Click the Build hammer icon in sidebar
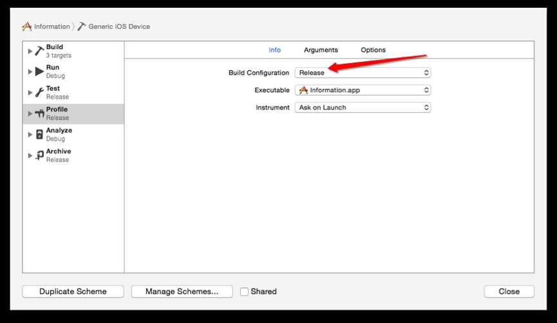This screenshot has height=323, width=557. [39, 50]
